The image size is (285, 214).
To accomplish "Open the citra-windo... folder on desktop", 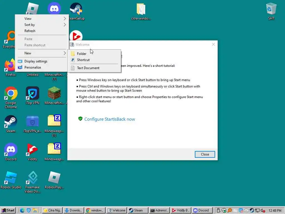I will (141, 11).
